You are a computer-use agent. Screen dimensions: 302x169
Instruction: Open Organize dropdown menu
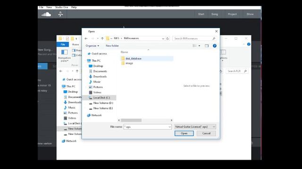pyautogui.click(x=92, y=46)
